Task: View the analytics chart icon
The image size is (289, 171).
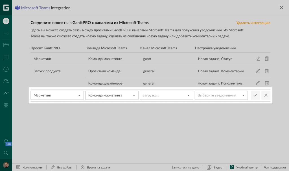Action: [x=6, y=93]
